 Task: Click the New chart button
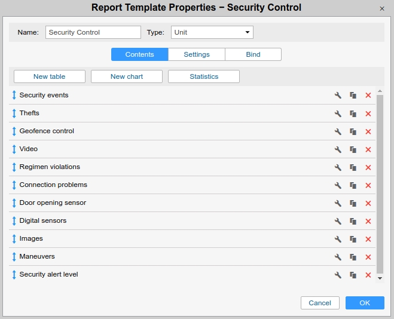click(x=127, y=76)
